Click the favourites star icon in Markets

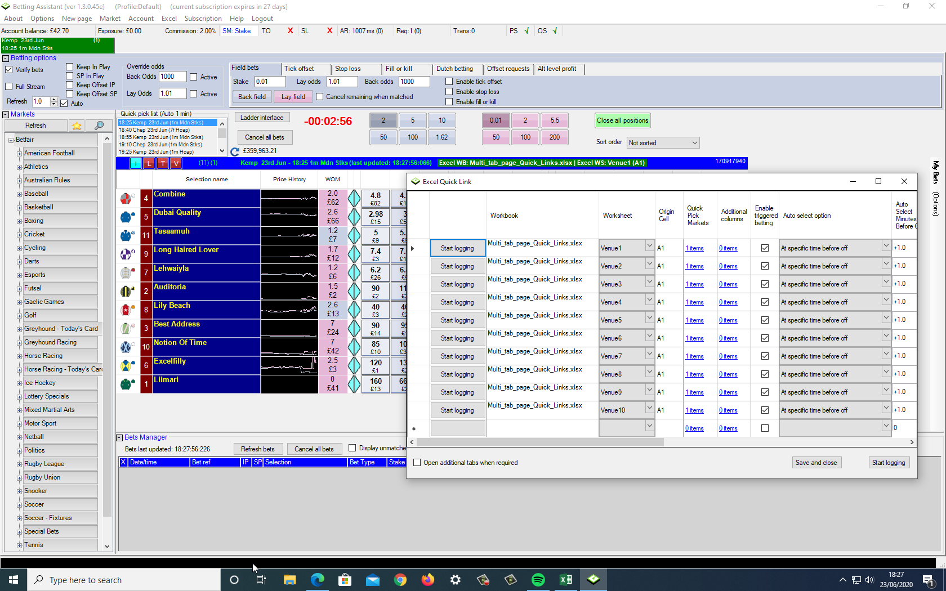pos(77,126)
